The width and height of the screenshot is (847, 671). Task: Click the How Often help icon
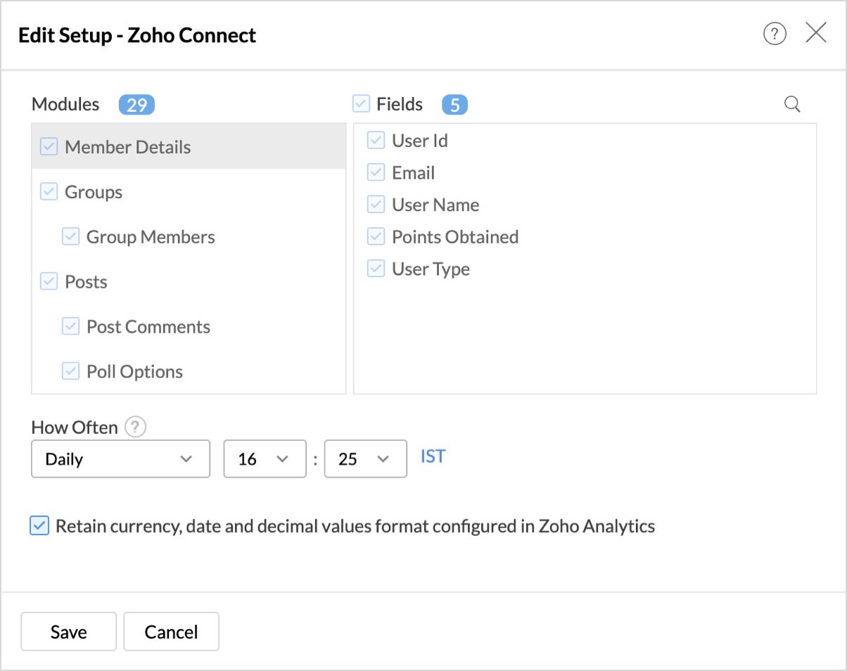pyautogui.click(x=135, y=427)
